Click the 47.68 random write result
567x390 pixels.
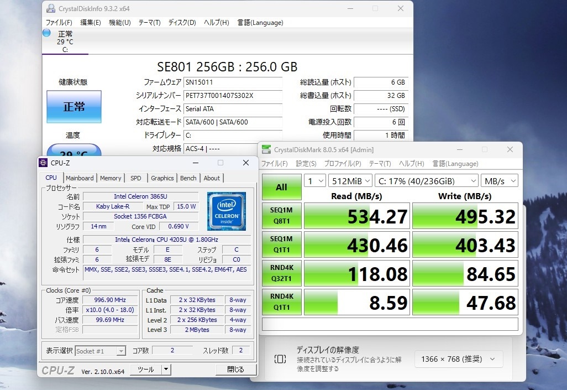[465, 302]
